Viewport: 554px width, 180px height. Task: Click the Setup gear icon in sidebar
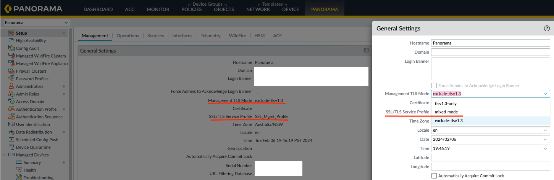(11, 33)
